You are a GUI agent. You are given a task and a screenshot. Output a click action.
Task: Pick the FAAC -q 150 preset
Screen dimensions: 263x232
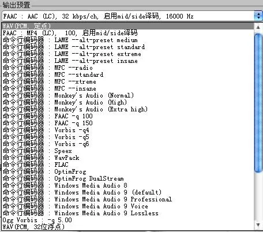(x=128, y=123)
